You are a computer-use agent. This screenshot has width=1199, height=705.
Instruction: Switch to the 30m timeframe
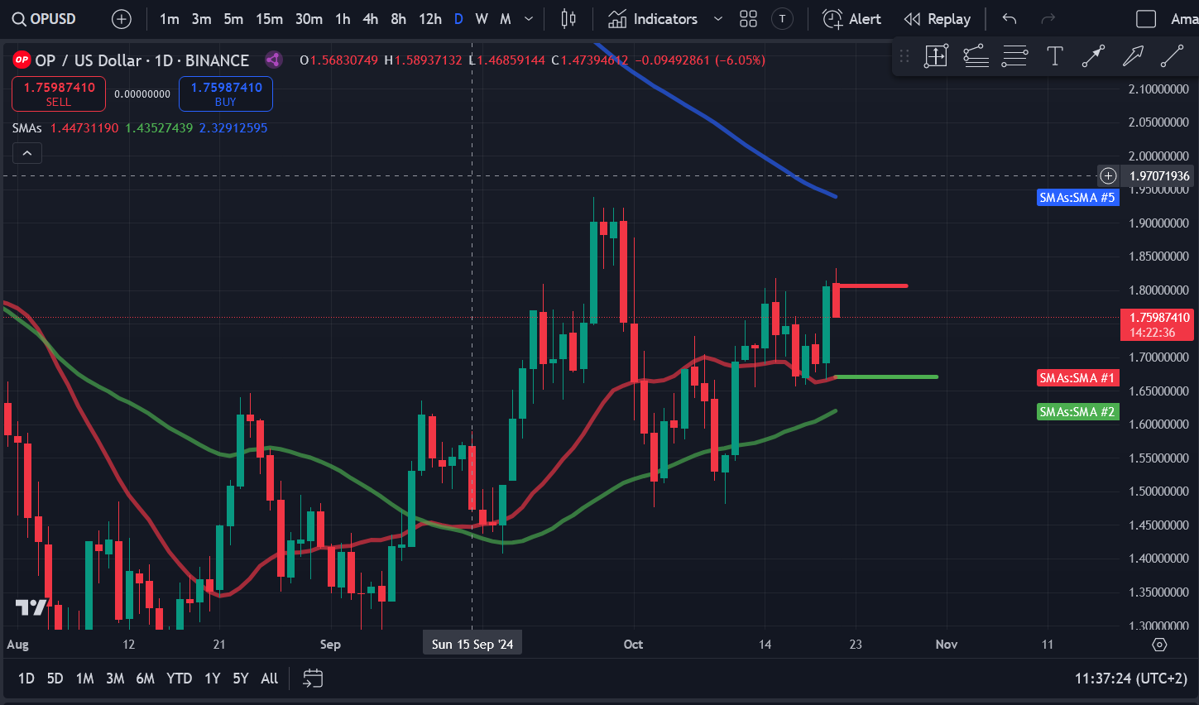pyautogui.click(x=309, y=18)
